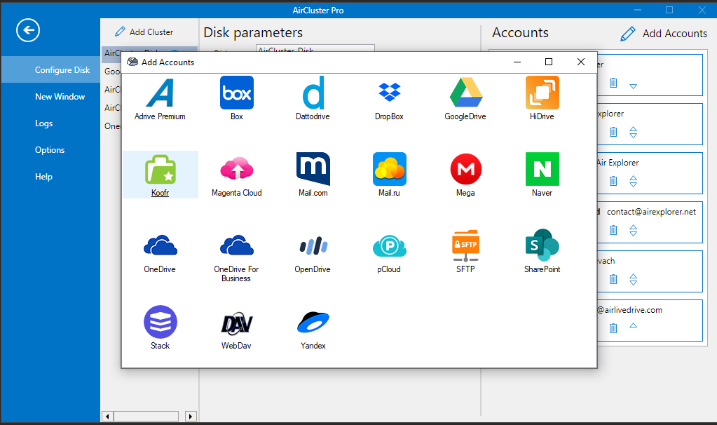
Task: Pick the WebDav connection icon
Action: click(x=237, y=323)
